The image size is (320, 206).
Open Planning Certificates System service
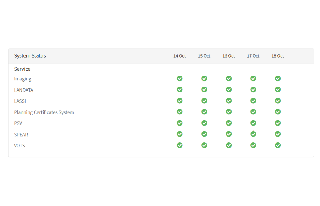coord(44,112)
